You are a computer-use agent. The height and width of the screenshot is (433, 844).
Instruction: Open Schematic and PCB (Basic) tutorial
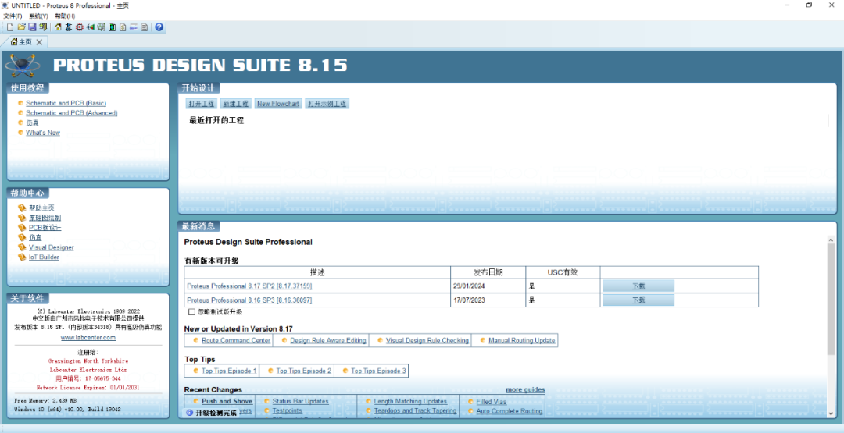pos(66,103)
